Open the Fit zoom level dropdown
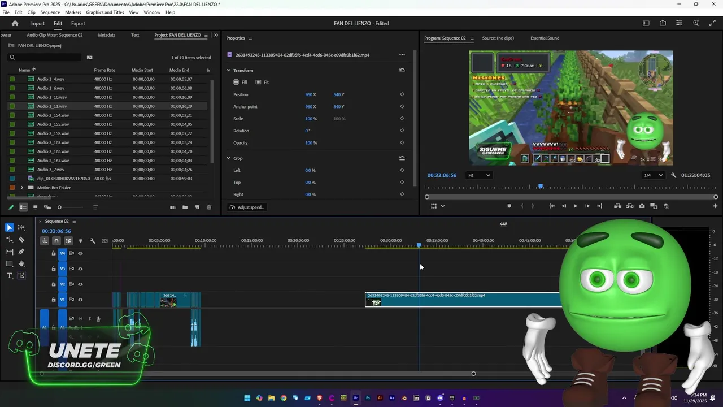This screenshot has width=723, height=407. [479, 175]
